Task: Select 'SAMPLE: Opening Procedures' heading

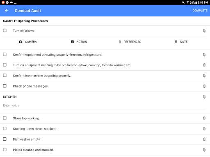Action: pos(25,21)
